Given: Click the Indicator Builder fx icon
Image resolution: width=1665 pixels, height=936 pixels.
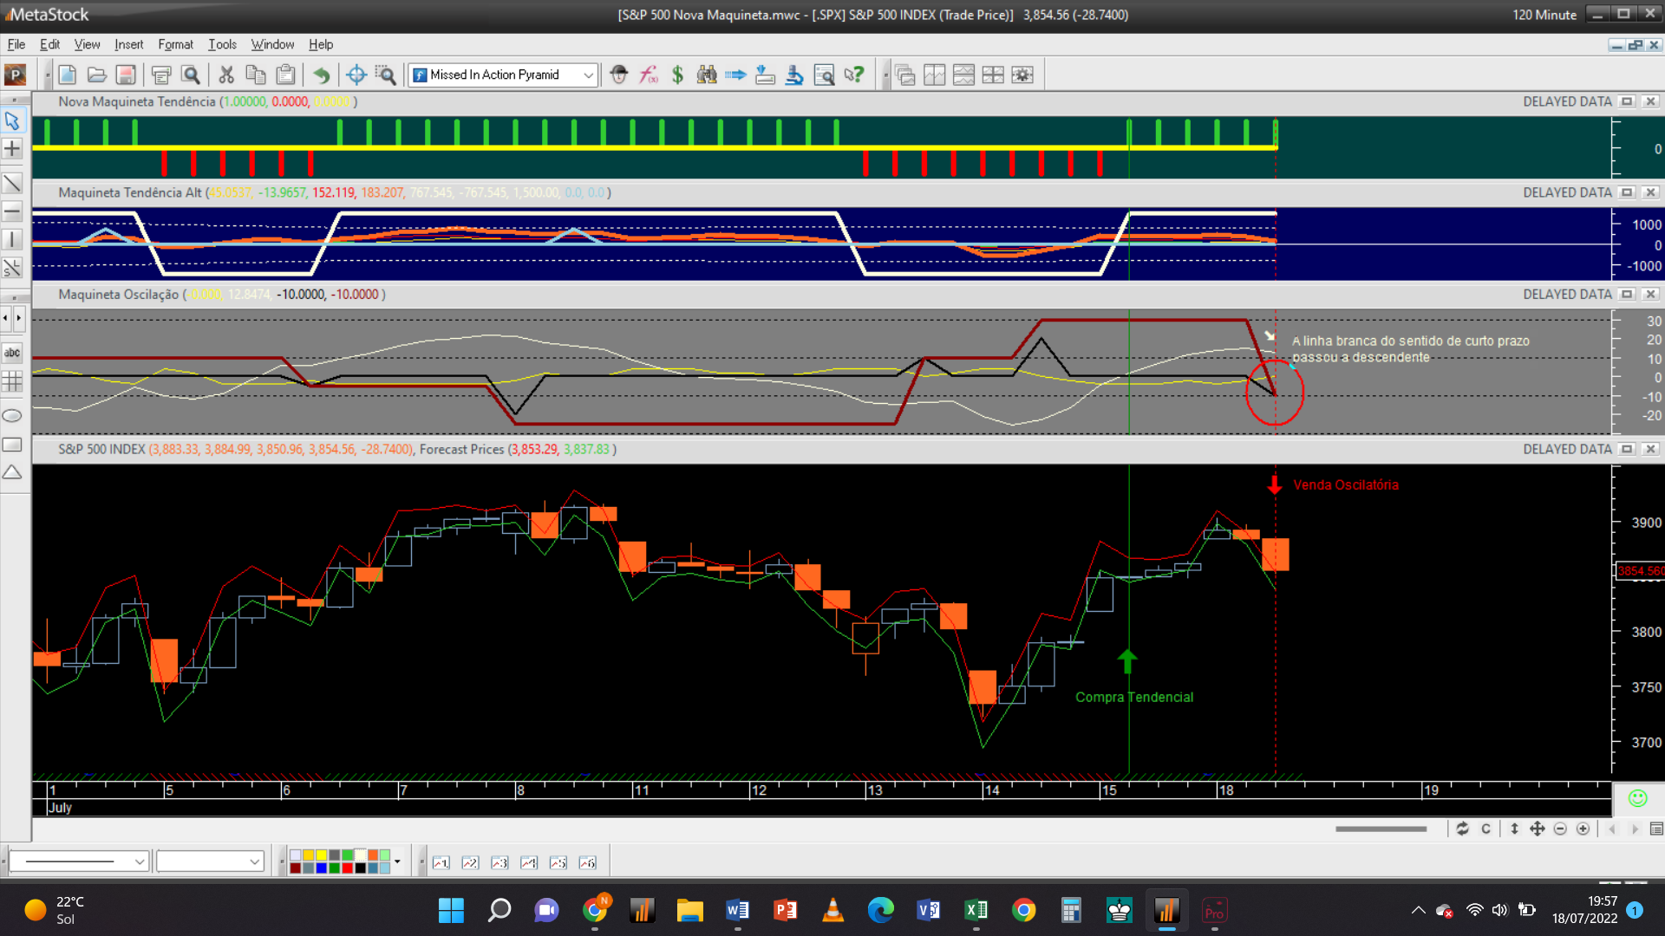Looking at the screenshot, I should point(648,75).
